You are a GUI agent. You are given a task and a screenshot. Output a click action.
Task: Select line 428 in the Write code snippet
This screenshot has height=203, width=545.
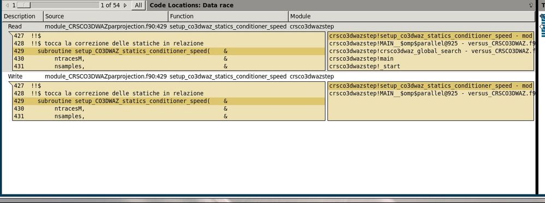click(x=169, y=93)
